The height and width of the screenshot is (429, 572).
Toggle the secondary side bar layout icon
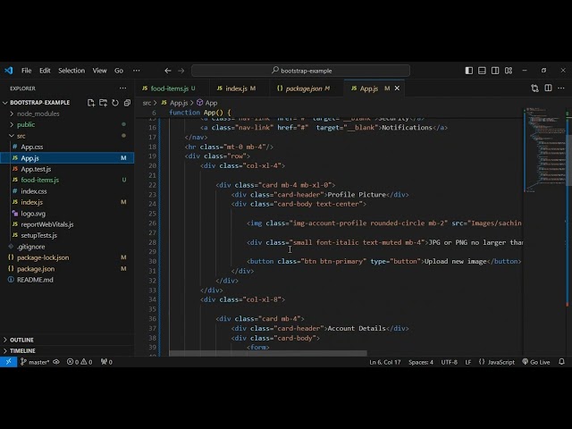pyautogui.click(x=495, y=71)
